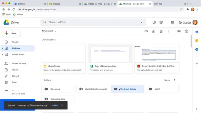The height and width of the screenshot is (113, 201).
Task: Open Google Calendar side panel icon
Action: (x=197, y=32)
